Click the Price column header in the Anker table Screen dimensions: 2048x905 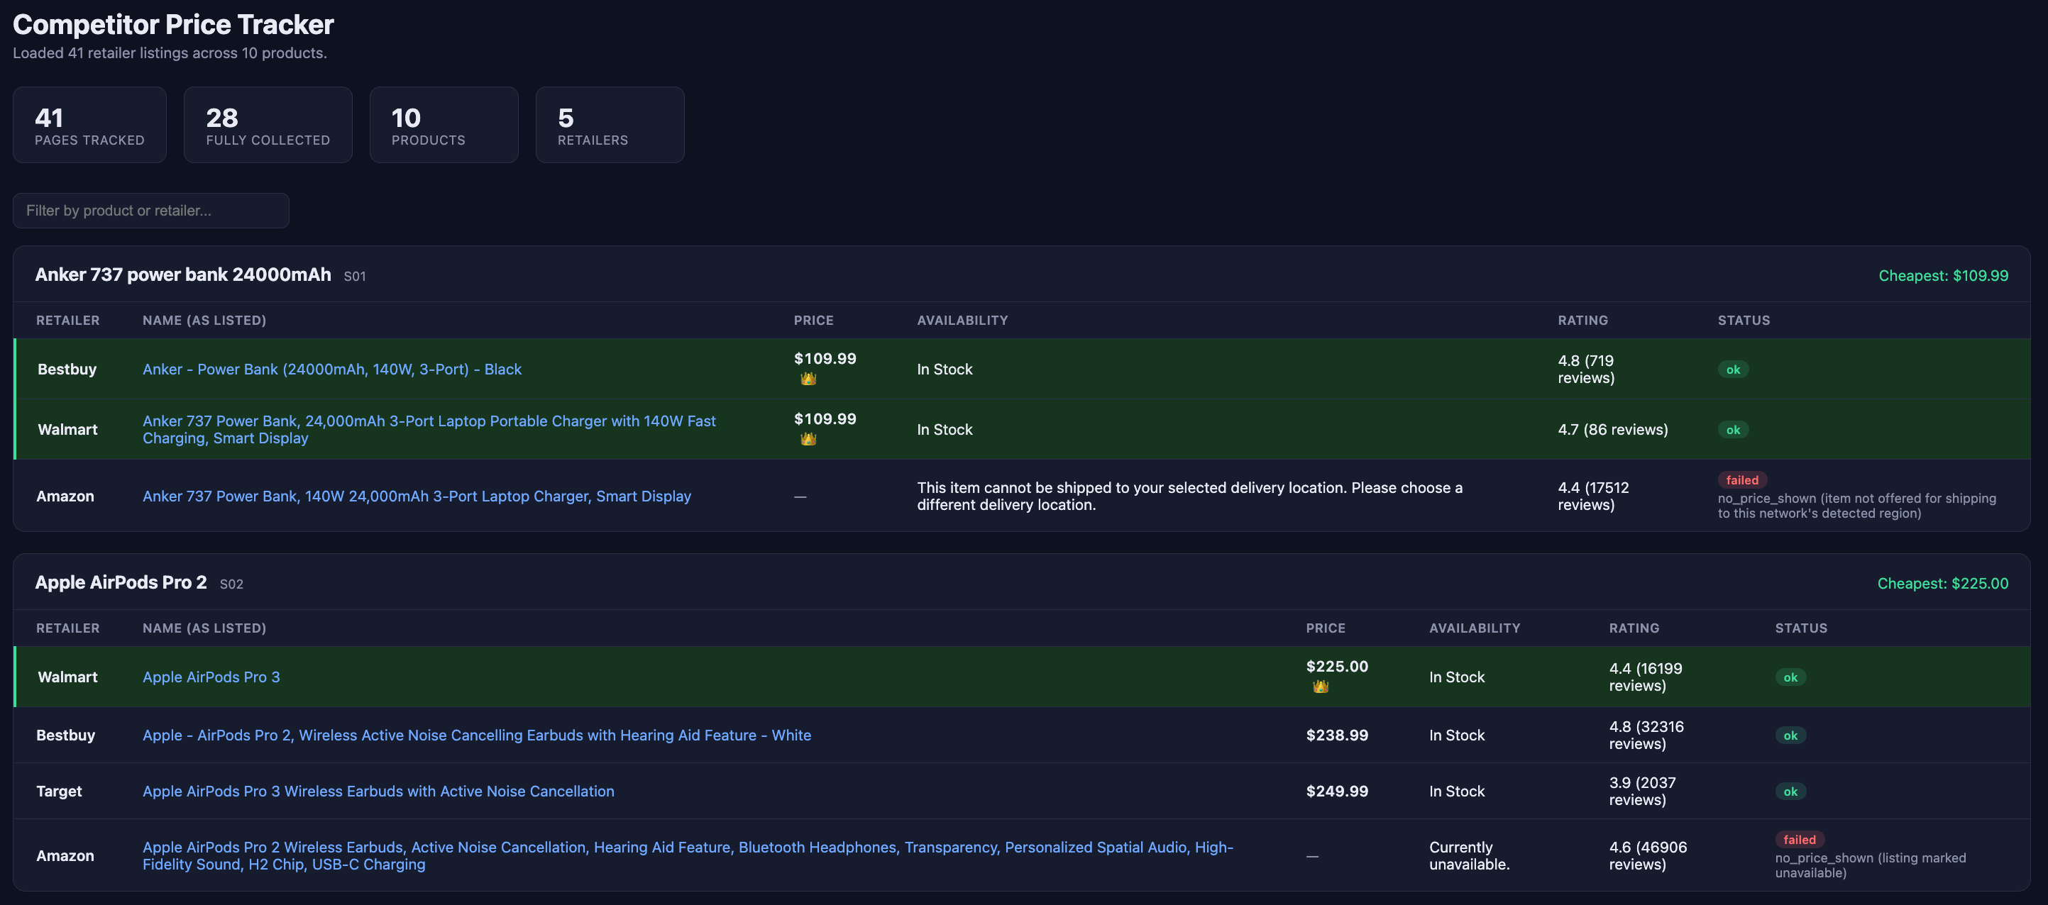(x=813, y=320)
